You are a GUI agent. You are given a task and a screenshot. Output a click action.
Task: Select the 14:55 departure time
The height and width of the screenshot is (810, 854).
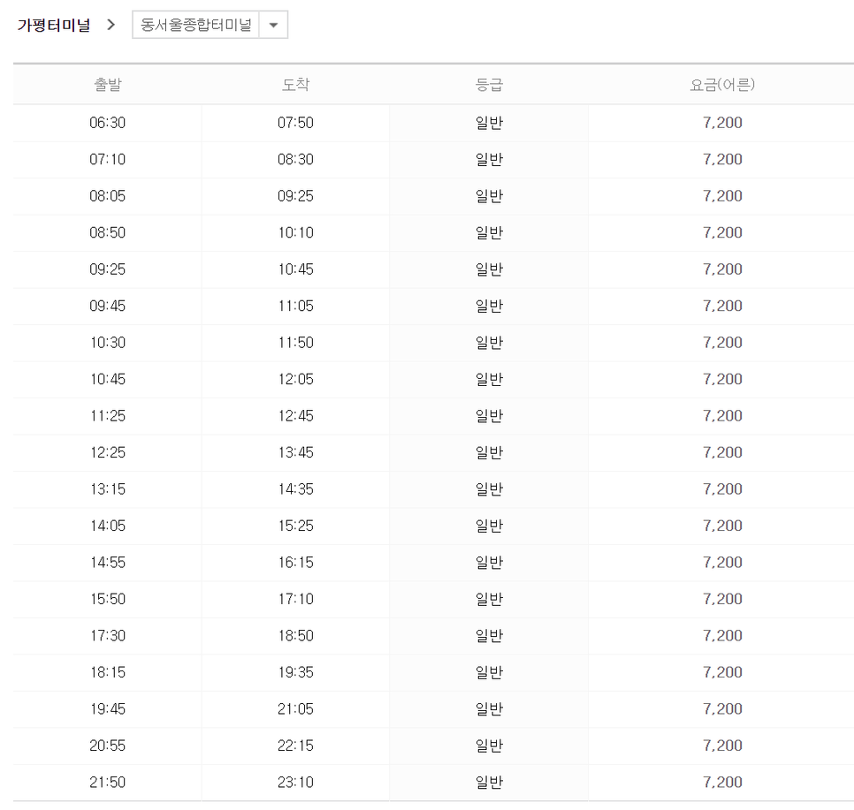pos(107,563)
